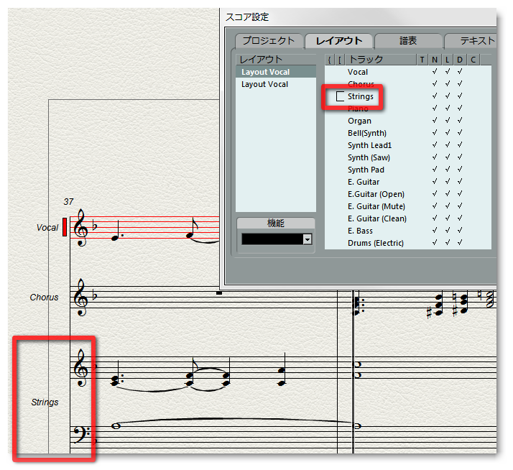
Task: Click the C column header
Action: (x=473, y=60)
